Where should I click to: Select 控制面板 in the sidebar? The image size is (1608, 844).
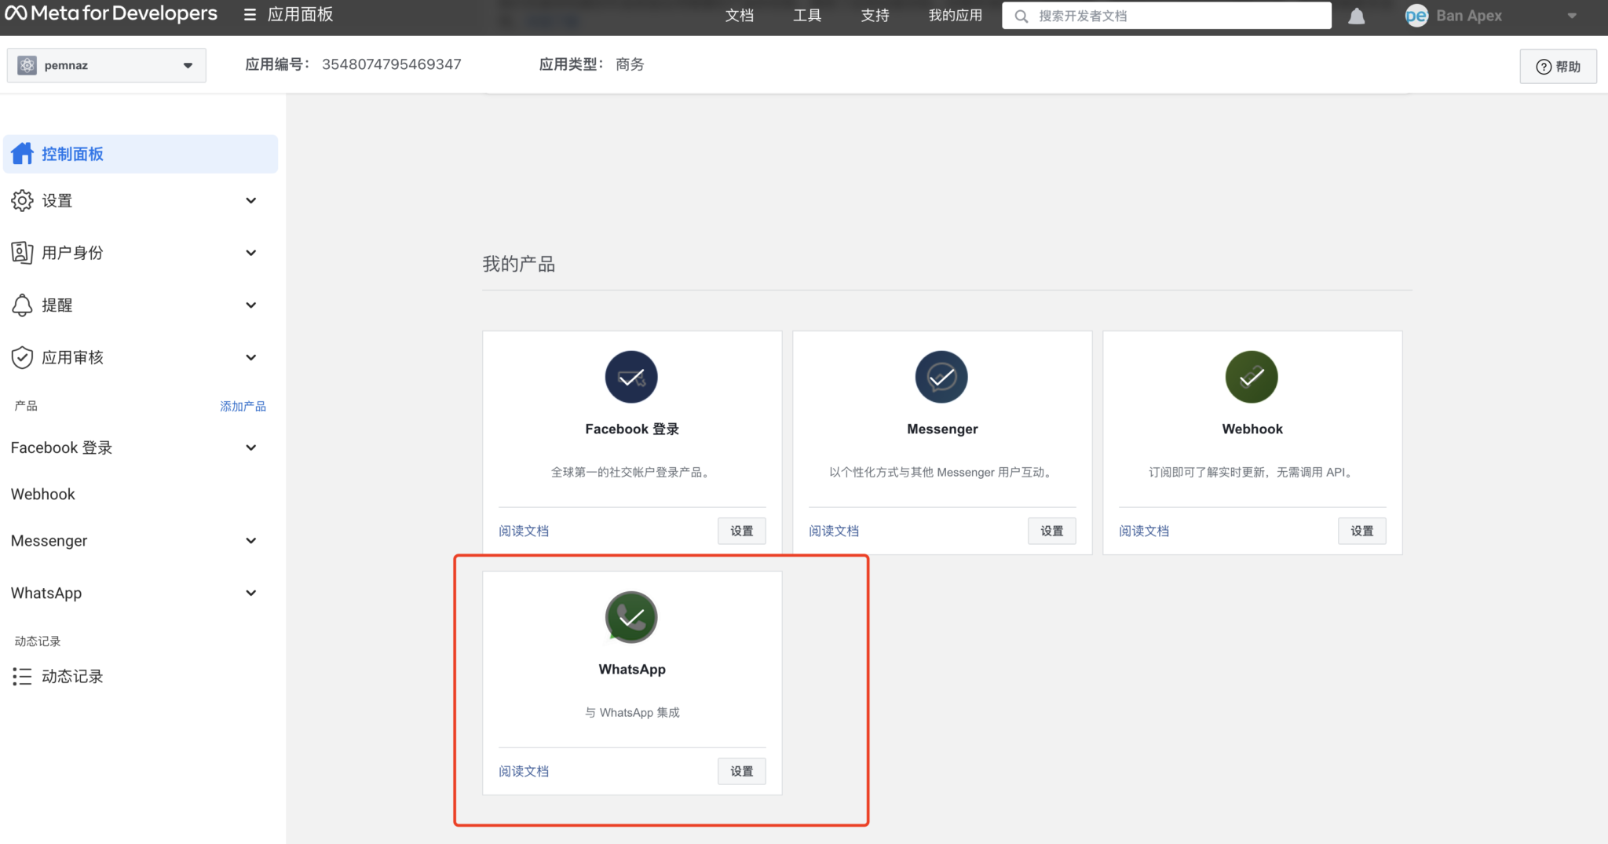pos(141,154)
